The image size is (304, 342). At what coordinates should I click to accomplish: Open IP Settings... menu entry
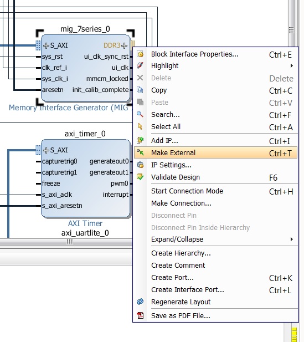(x=216, y=165)
